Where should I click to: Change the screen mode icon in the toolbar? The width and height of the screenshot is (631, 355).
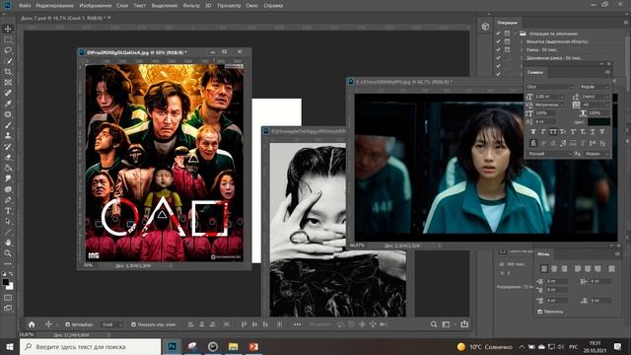pyautogui.click(x=8, y=309)
